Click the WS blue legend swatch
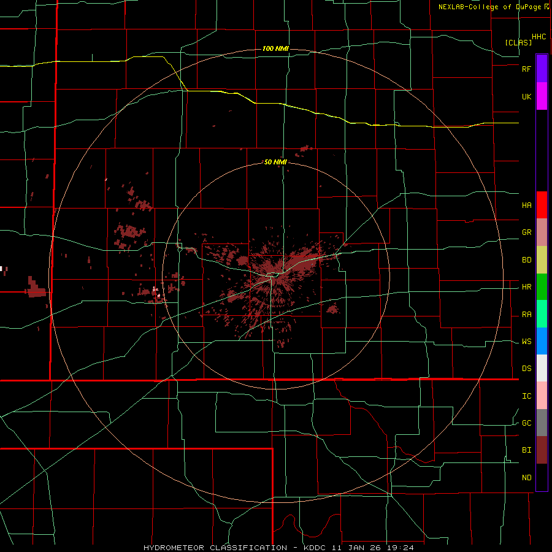552x552 pixels. (x=542, y=341)
